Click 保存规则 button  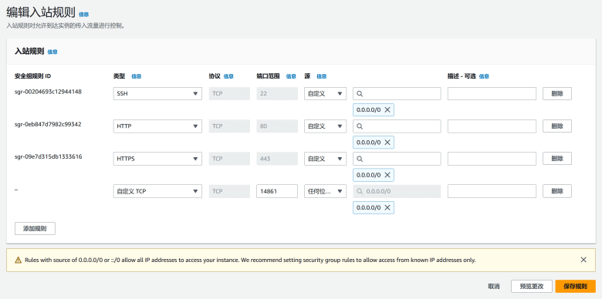tap(576, 287)
